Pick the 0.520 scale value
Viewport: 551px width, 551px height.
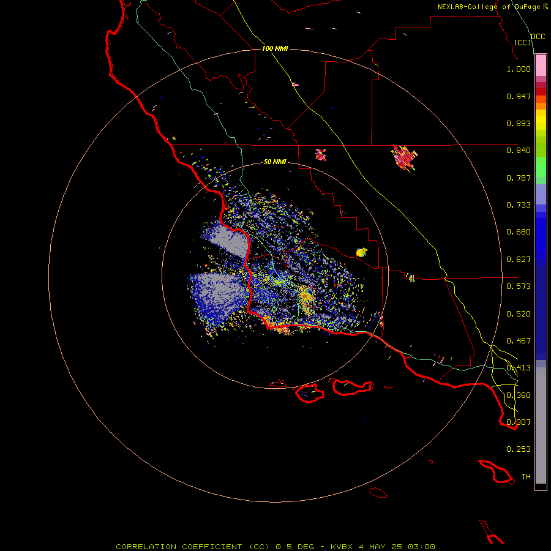click(519, 314)
